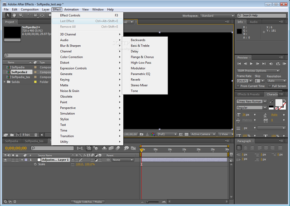Screen dimensions: 290x206
Task: Click Toggle Switches / Modes button
Action: coord(87,202)
